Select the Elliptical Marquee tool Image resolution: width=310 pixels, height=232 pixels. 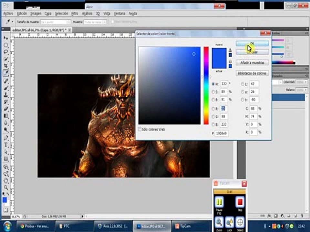[x=6, y=45]
